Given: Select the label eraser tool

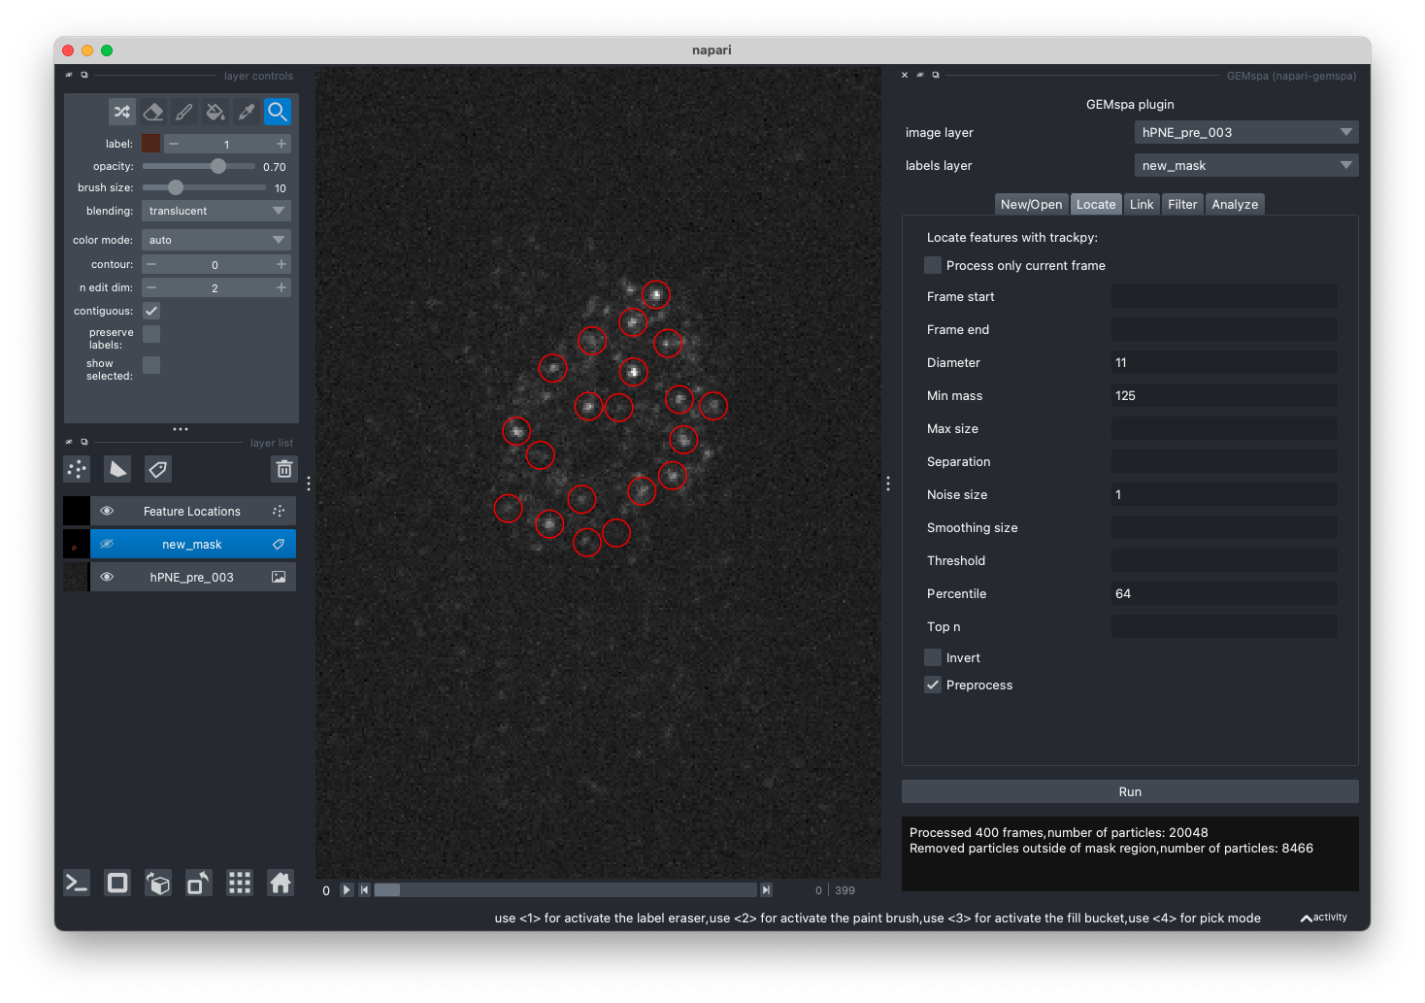Looking at the screenshot, I should click(153, 112).
